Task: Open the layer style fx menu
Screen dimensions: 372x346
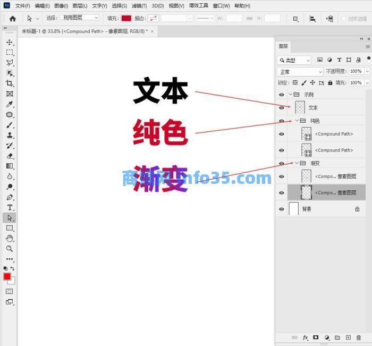Action: [x=306, y=337]
